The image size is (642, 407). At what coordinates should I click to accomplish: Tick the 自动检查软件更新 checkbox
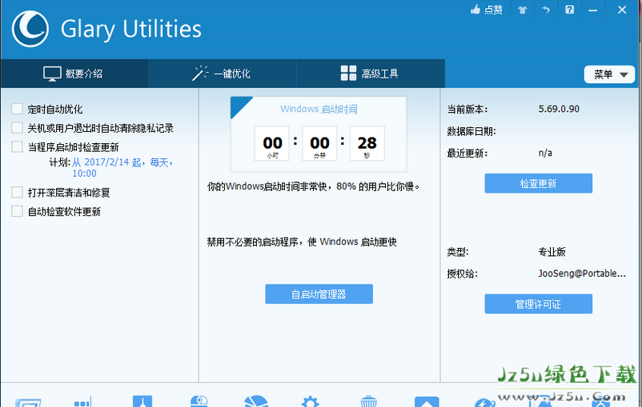point(17,211)
